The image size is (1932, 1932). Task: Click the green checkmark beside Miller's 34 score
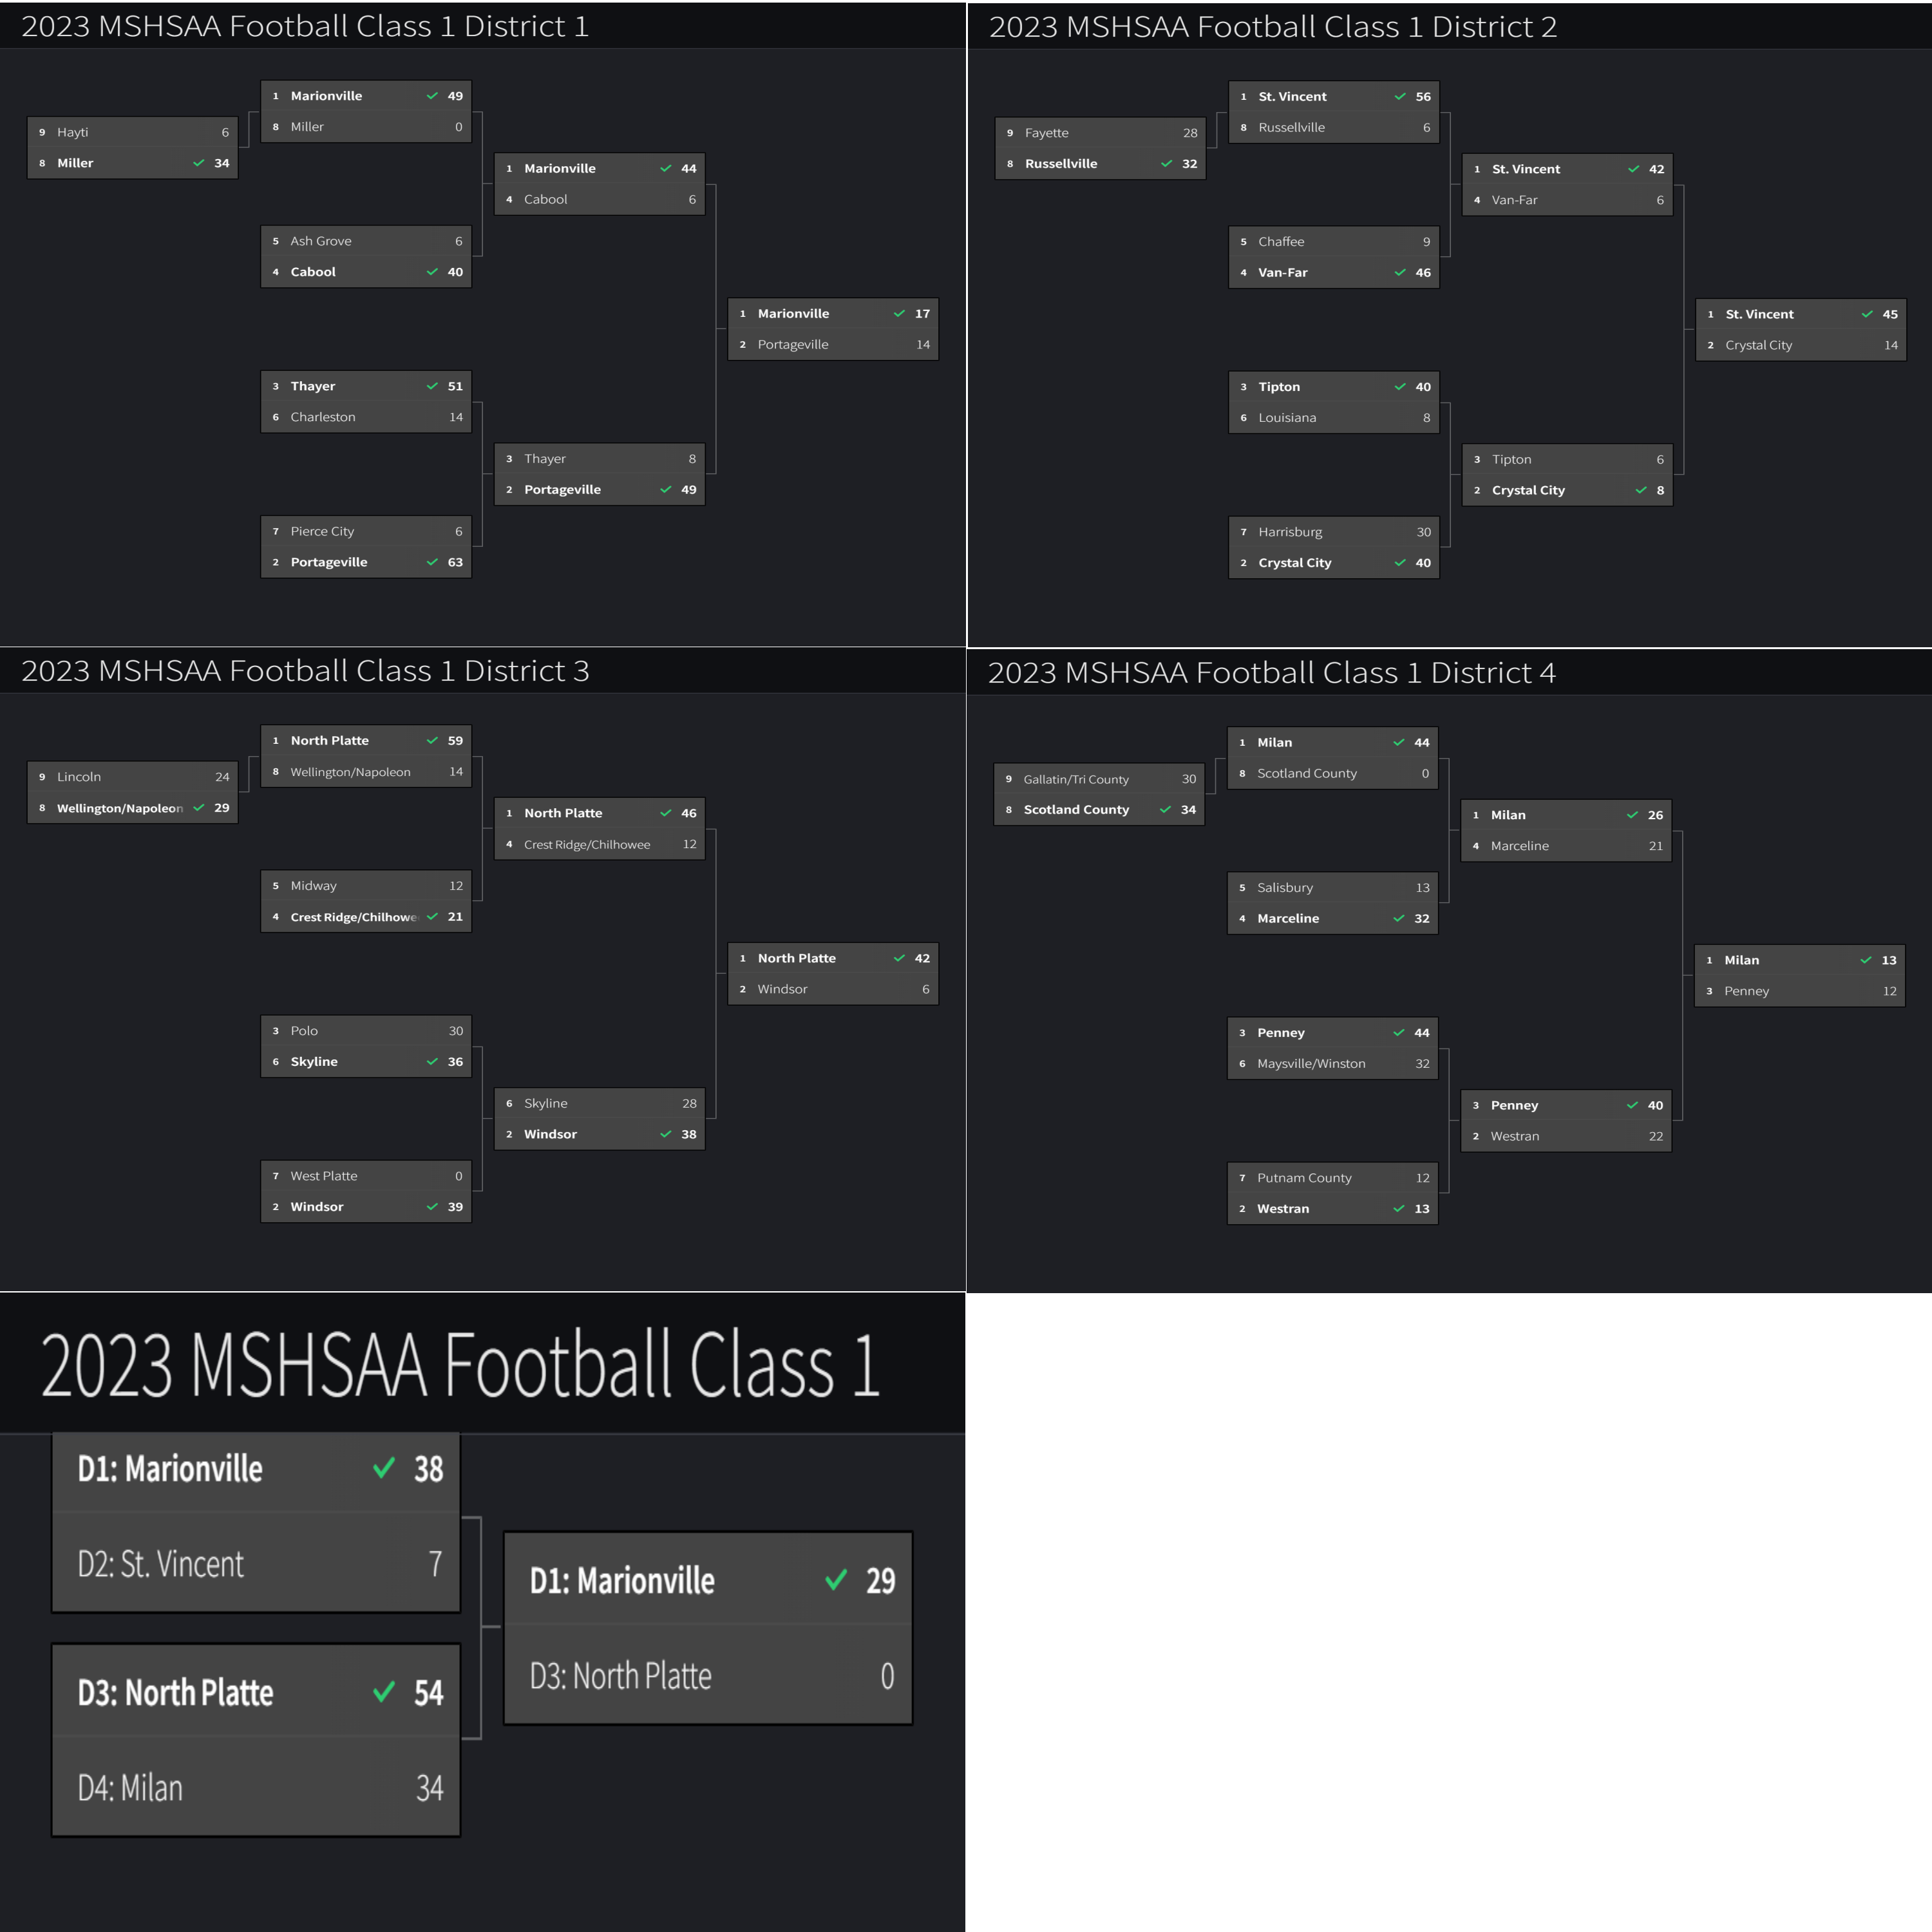coord(198,163)
